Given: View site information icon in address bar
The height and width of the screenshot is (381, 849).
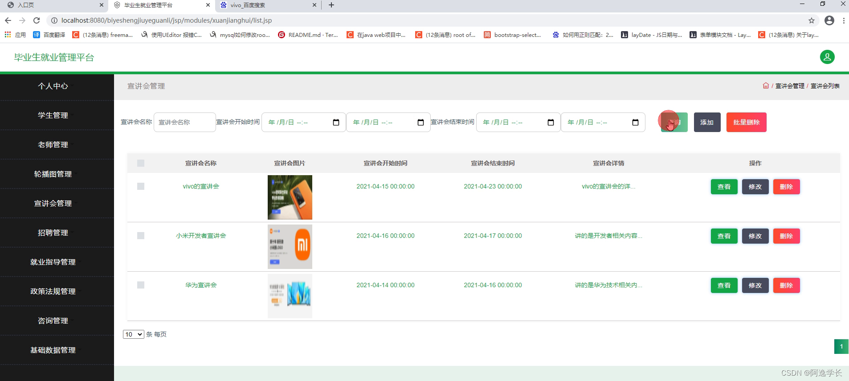Looking at the screenshot, I should coord(54,20).
